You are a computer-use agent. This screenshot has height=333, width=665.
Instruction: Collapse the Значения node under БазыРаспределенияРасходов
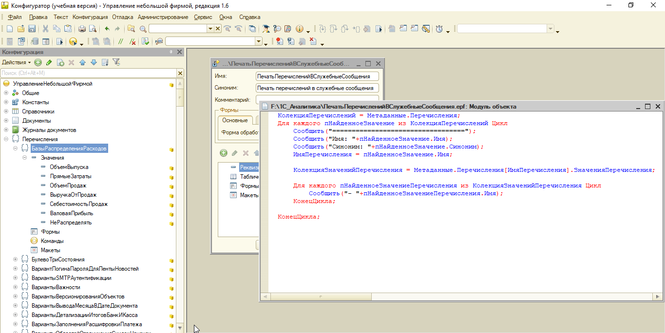(x=25, y=158)
